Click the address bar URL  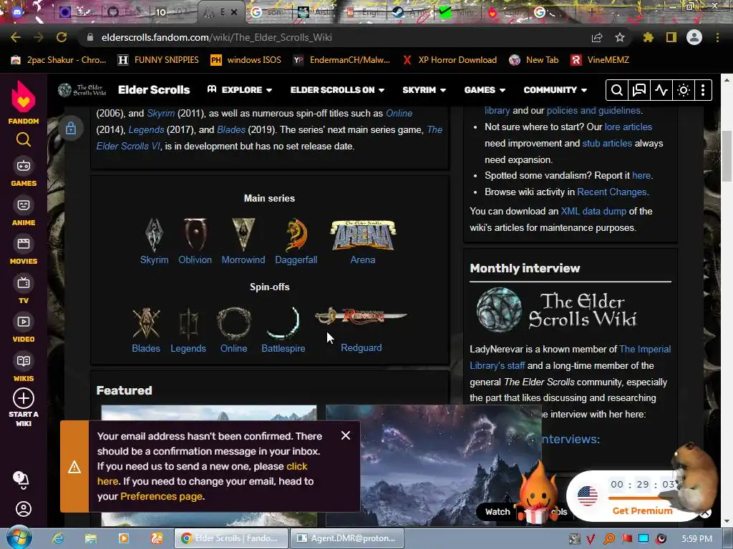pyautogui.click(x=217, y=37)
